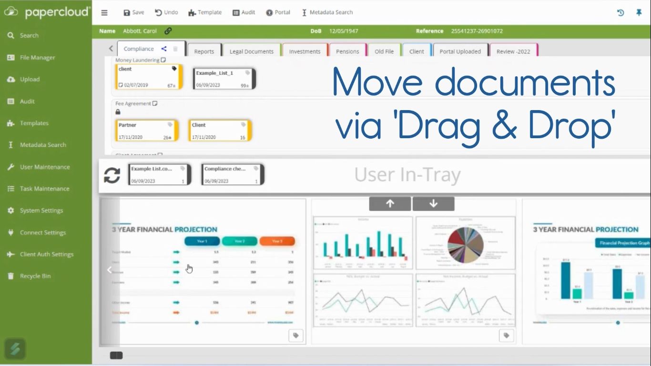Viewport: 651px width, 366px height.
Task: Click share icon on Compliance tab
Action: click(x=163, y=49)
